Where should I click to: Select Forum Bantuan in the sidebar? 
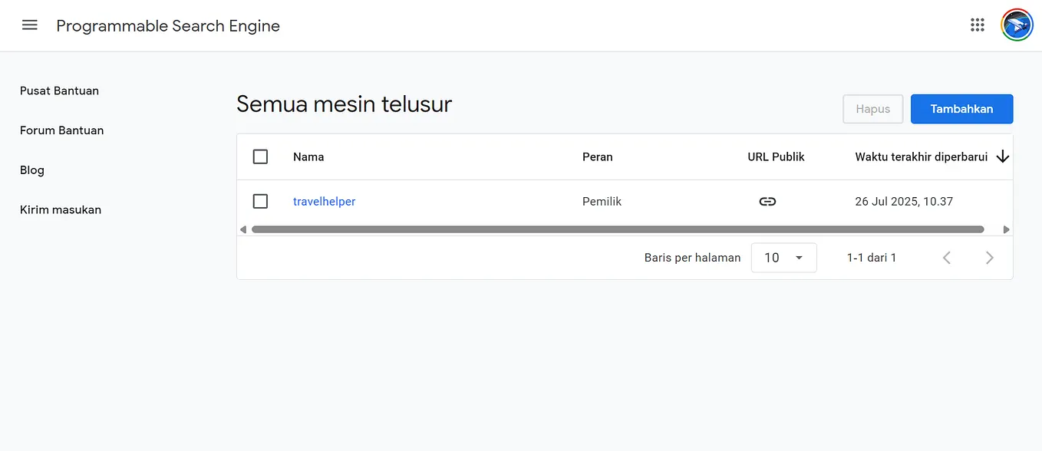(x=61, y=130)
